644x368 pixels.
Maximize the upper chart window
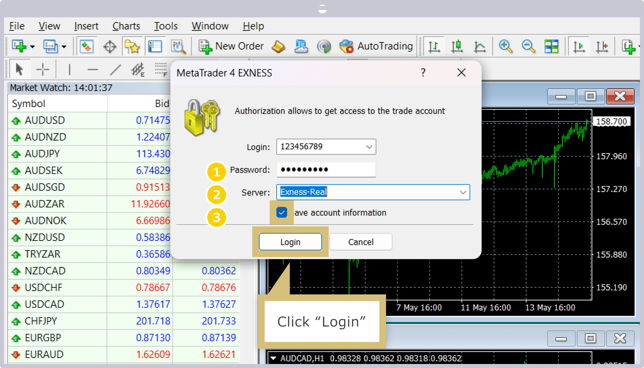[x=590, y=96]
